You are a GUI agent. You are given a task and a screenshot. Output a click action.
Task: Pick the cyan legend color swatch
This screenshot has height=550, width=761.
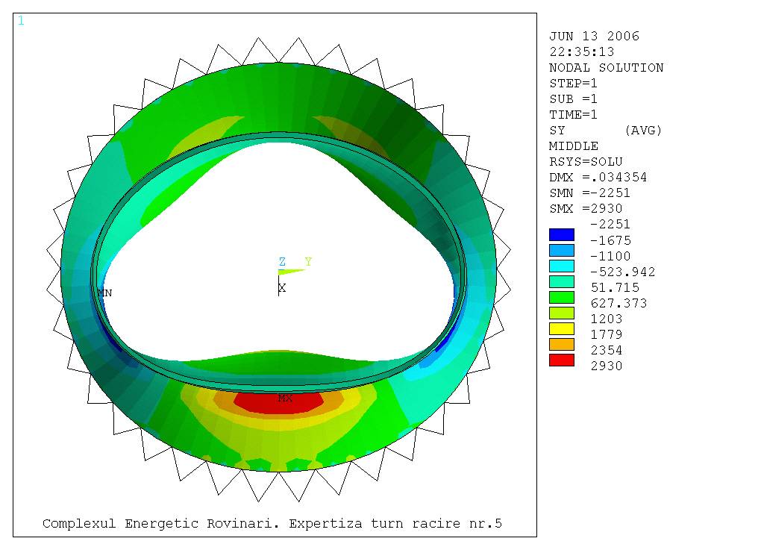point(561,266)
